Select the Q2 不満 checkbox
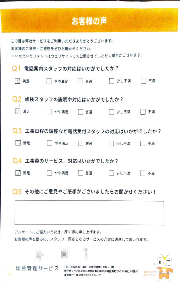The width and height of the screenshot is (180, 287). point(143,112)
